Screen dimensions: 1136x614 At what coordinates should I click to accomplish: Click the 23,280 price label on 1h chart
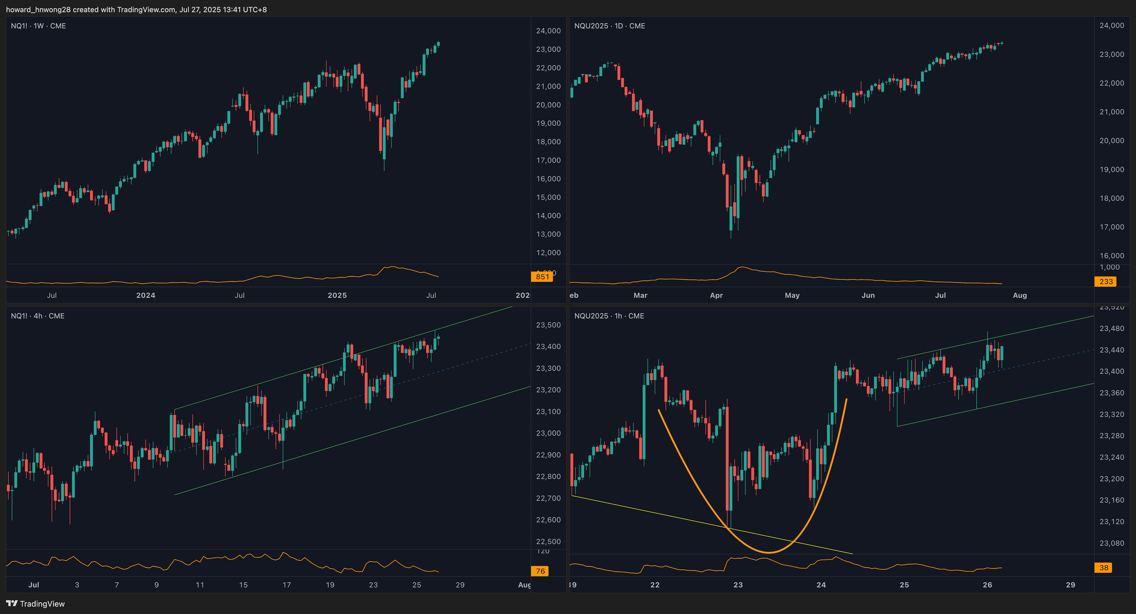click(1112, 436)
